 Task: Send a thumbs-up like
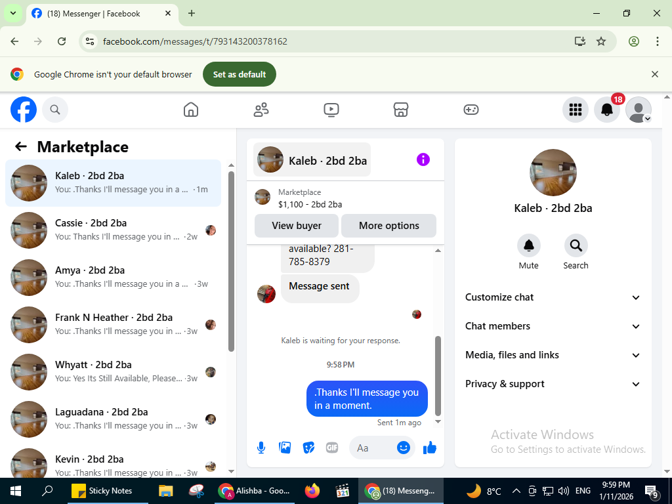(x=429, y=448)
